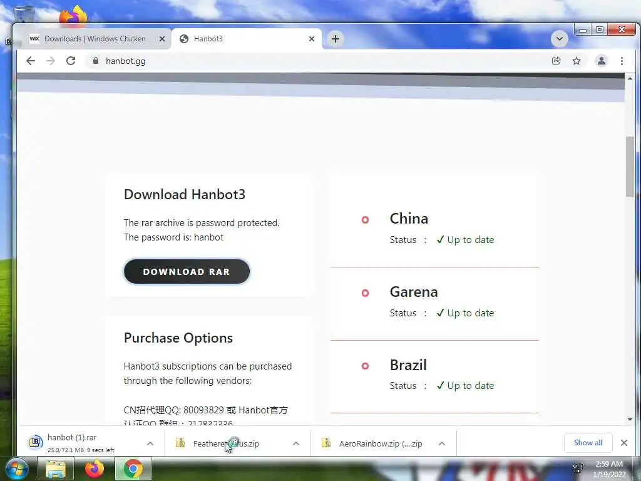Click the globe favicon on Hanbot3 tab

pos(184,39)
